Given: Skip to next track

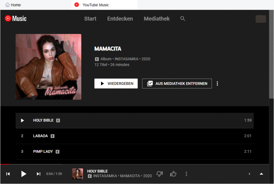Looking at the screenshot, I should [x=38, y=174].
